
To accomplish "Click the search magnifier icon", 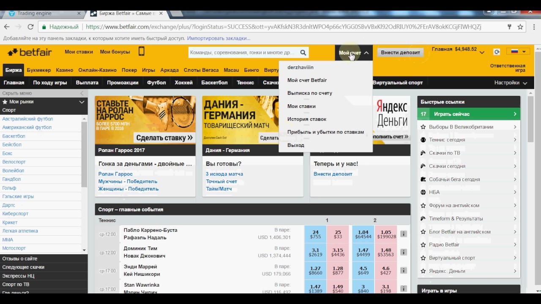I will click(303, 53).
